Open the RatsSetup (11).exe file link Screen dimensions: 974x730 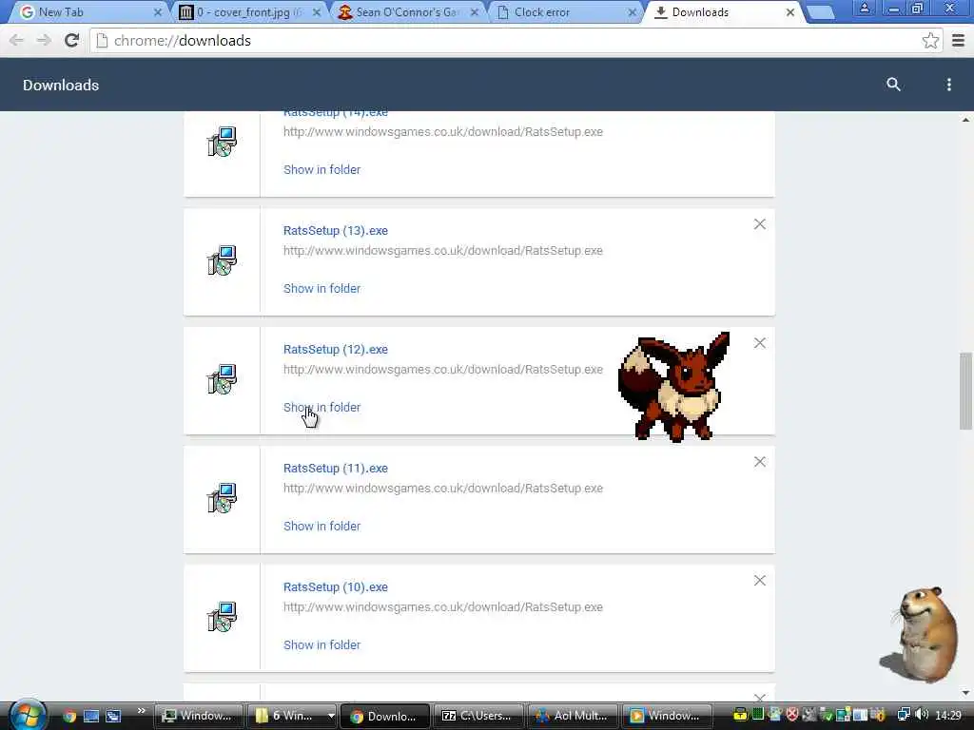tap(336, 468)
